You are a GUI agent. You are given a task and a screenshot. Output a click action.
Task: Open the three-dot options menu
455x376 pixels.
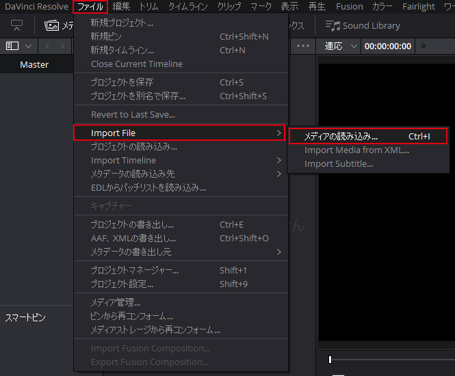pyautogui.click(x=303, y=46)
